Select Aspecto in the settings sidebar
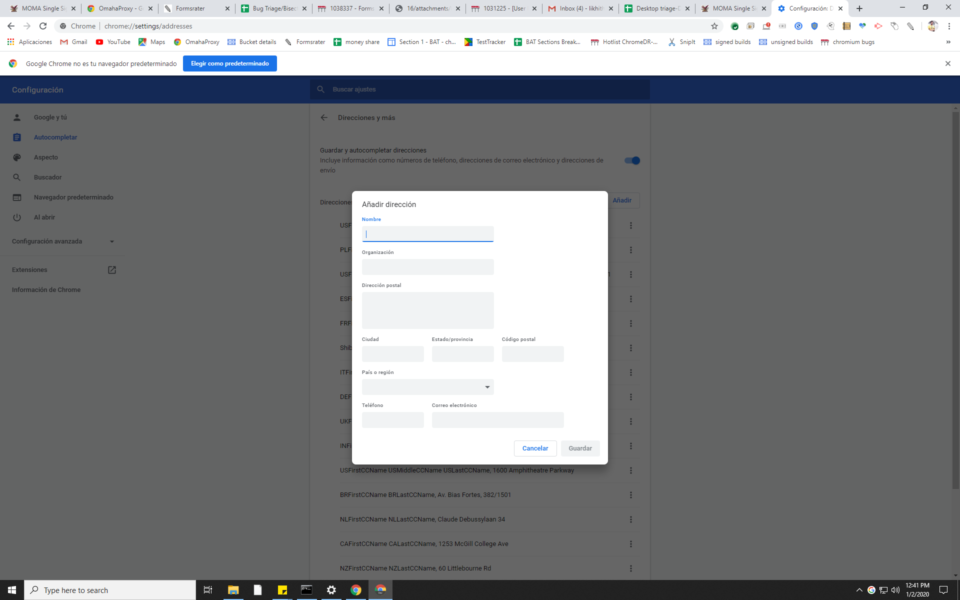 46,157
